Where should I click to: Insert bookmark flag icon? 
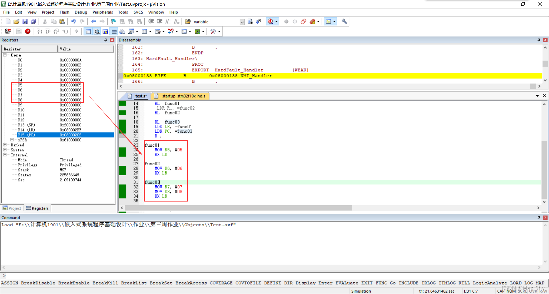[114, 21]
